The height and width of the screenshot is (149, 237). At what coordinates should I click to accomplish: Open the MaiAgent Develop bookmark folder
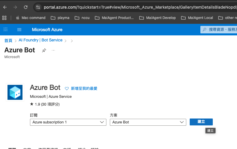pos(157,18)
